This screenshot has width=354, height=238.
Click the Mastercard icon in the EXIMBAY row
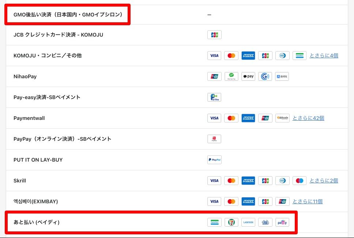tap(231, 201)
